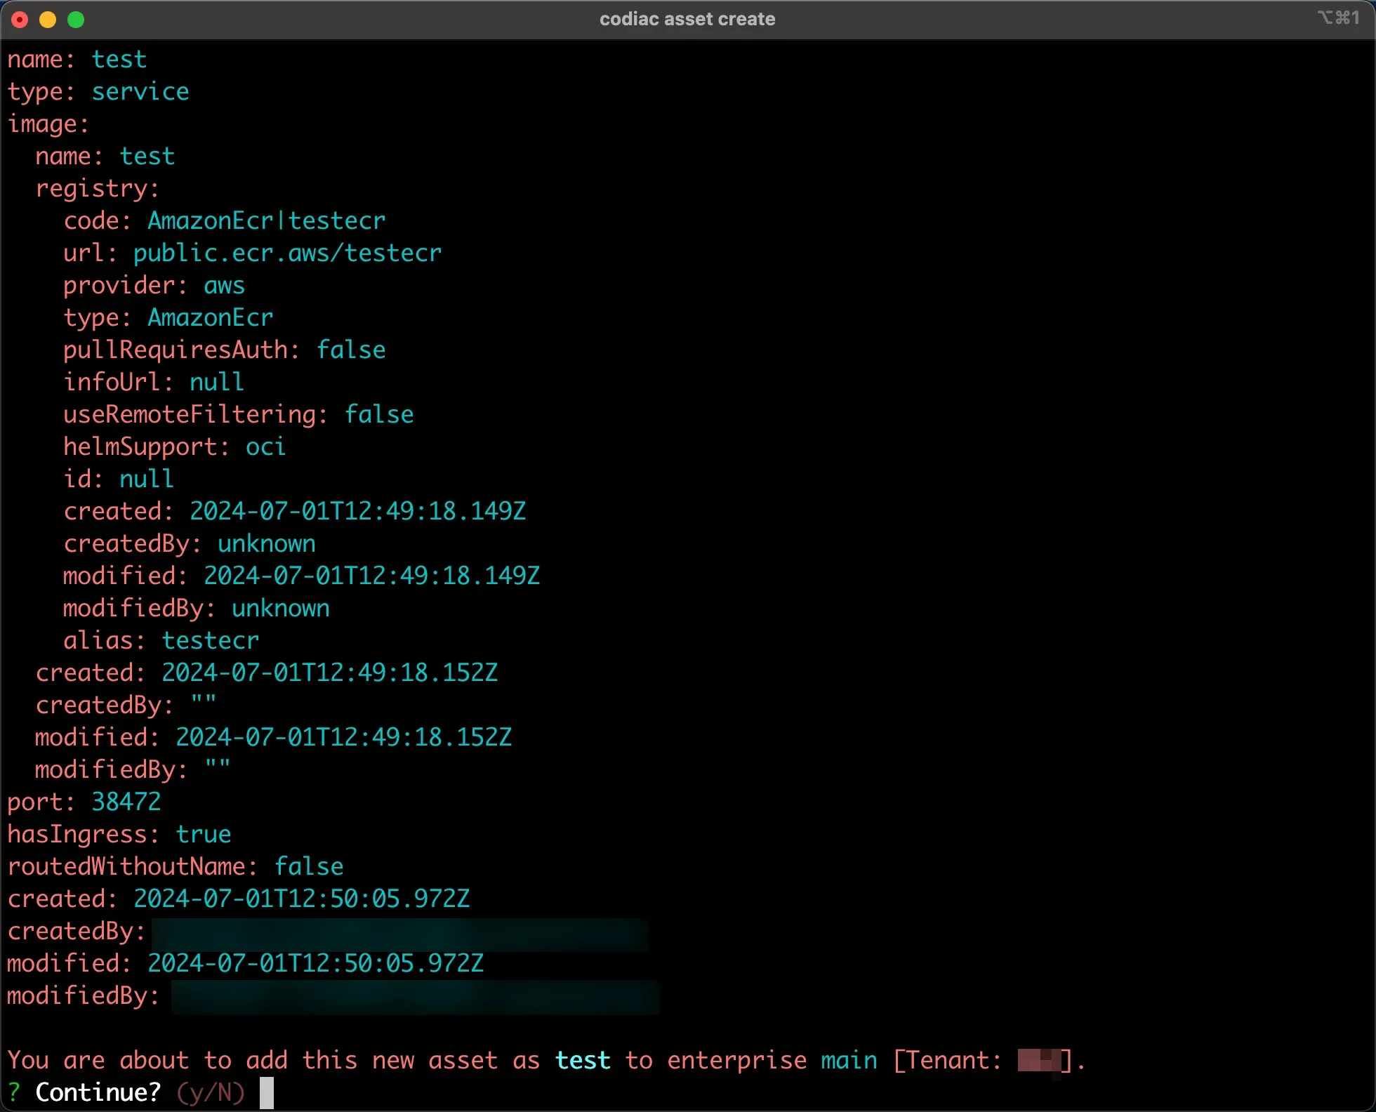Click the 'main' enterprise name in prompt
The height and width of the screenshot is (1112, 1376).
click(x=849, y=1060)
